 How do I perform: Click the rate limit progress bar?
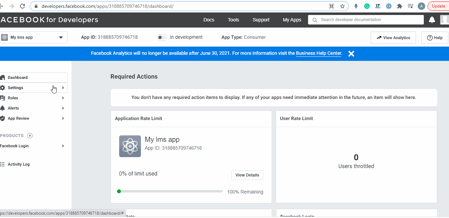point(170,191)
